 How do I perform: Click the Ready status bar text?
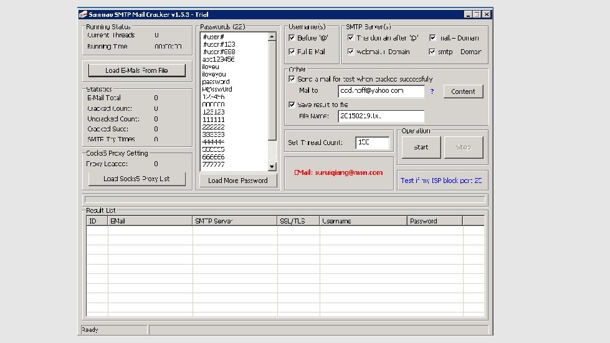click(x=90, y=330)
